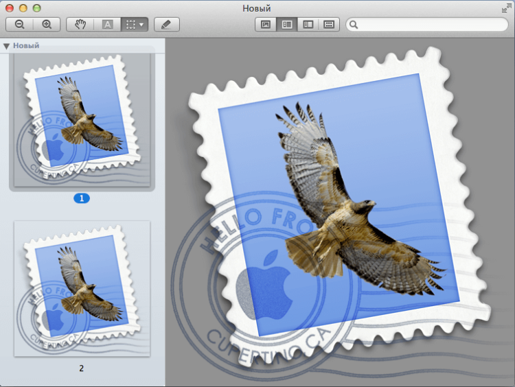Click the page number 2 label

click(82, 368)
